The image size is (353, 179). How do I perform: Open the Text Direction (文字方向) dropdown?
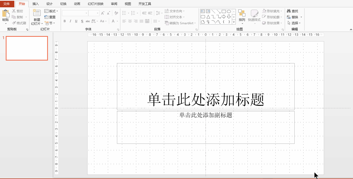coord(175,11)
